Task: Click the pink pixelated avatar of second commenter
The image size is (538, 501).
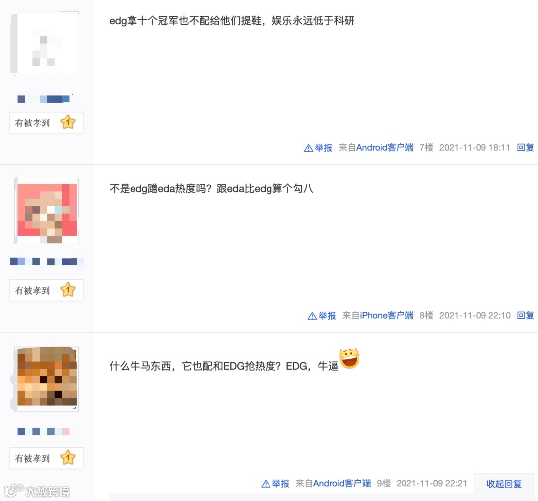Action: coord(47,211)
